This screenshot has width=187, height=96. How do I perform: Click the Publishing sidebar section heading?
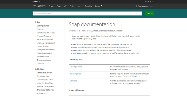pos(39,69)
